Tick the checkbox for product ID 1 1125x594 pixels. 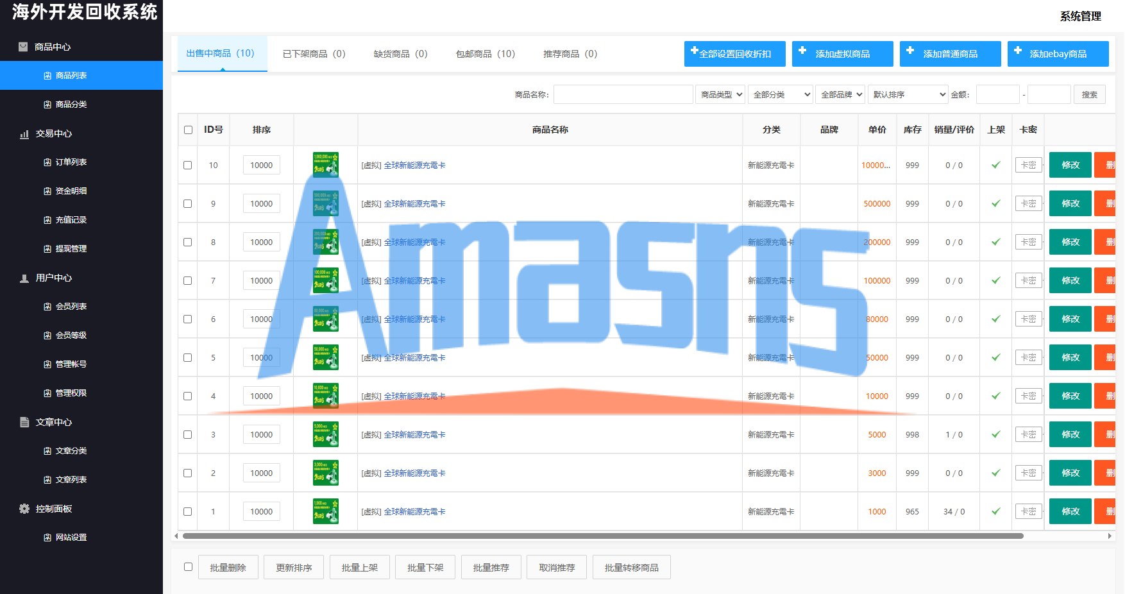click(x=188, y=511)
